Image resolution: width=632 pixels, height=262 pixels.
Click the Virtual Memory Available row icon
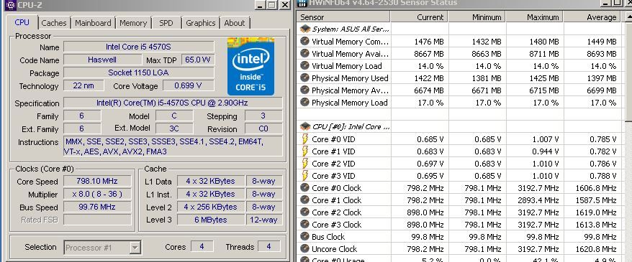point(304,53)
